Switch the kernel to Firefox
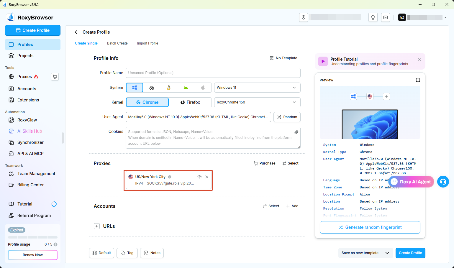Screen dimensions: 454x268 click(190, 102)
